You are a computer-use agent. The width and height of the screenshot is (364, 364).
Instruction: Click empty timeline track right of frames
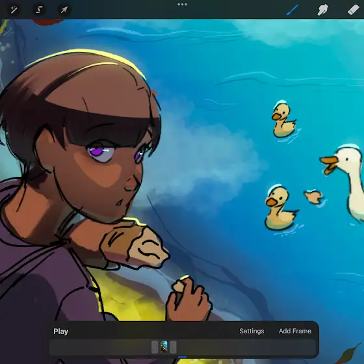coord(246,347)
